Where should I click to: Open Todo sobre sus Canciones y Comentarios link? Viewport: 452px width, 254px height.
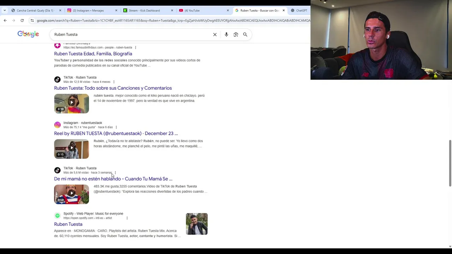[x=113, y=88]
